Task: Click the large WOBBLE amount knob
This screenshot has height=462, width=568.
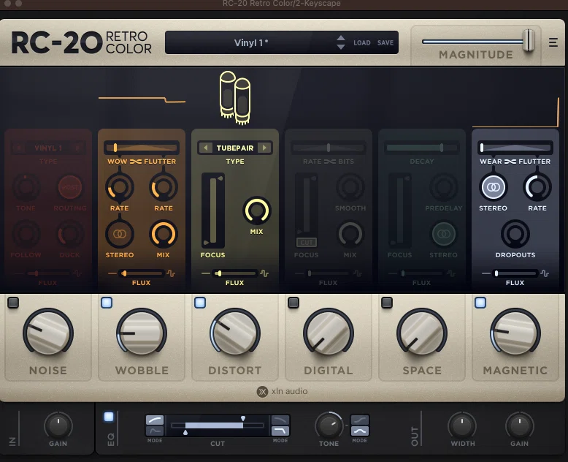Action: point(142,333)
